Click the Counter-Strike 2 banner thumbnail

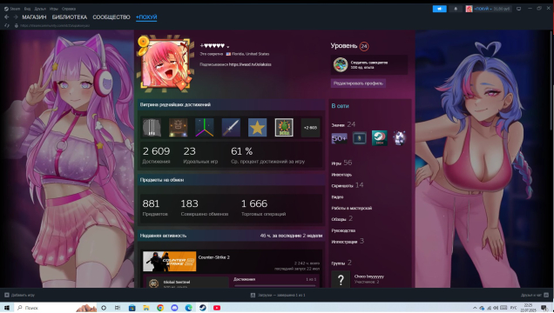pos(170,261)
